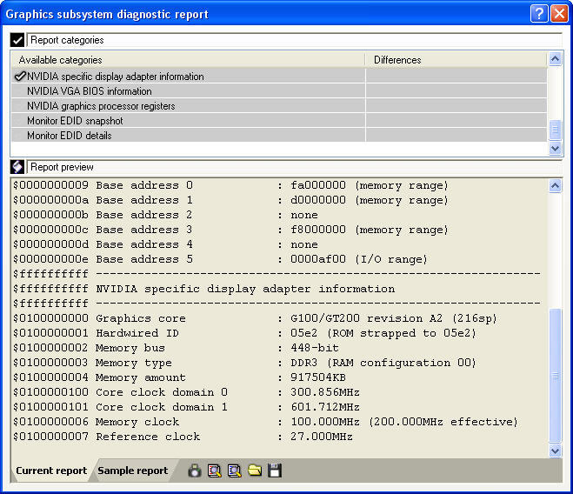This screenshot has height=494, width=573.
Task: Click the camera capture report icon
Action: coord(195,471)
